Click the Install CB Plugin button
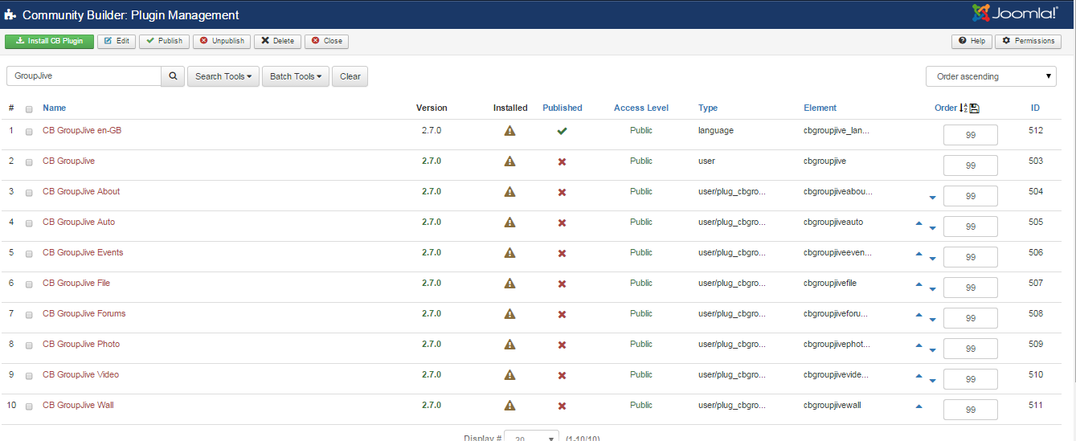 click(50, 41)
